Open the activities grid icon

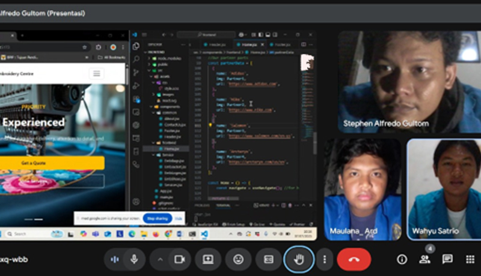470,259
